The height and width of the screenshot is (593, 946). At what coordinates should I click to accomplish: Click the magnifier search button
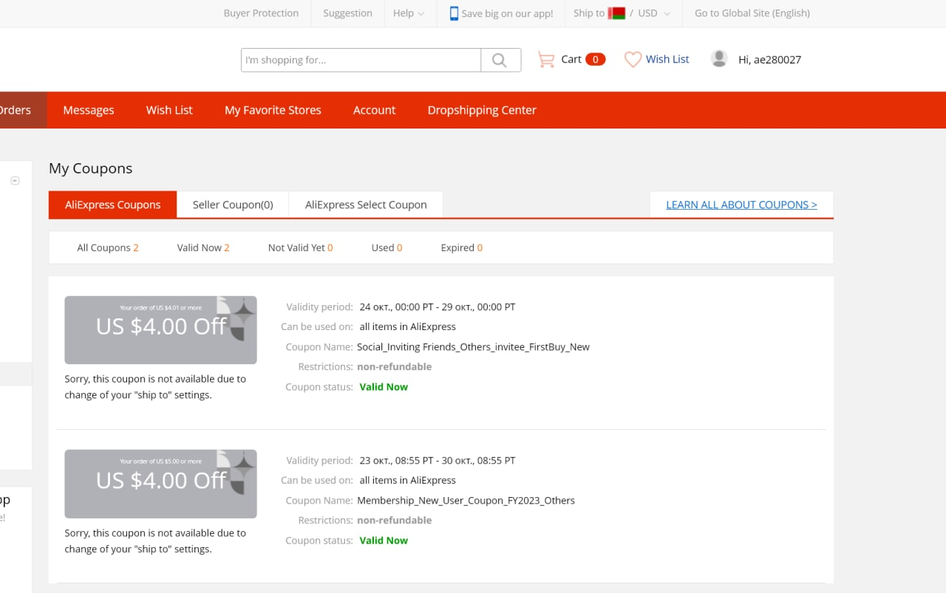click(500, 60)
